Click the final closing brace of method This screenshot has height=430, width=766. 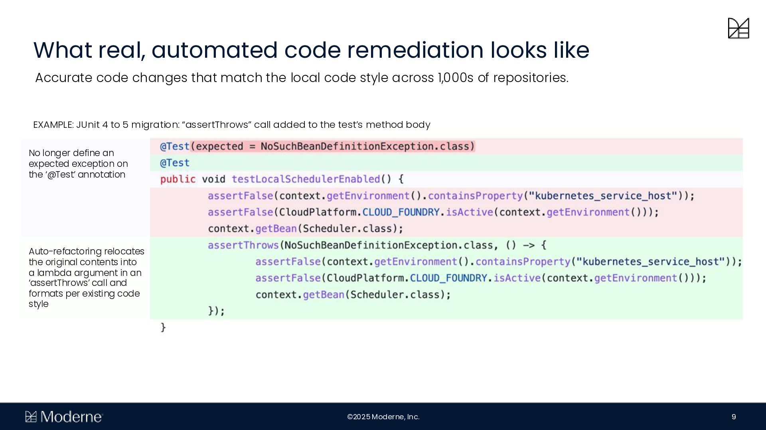click(x=163, y=327)
